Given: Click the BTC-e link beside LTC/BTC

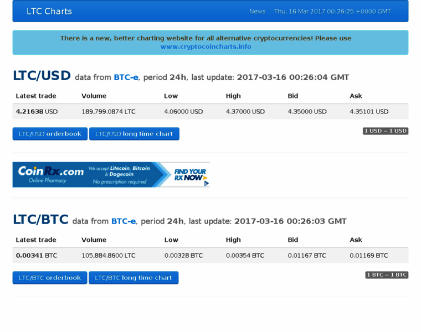Looking at the screenshot, I should pos(124,221).
